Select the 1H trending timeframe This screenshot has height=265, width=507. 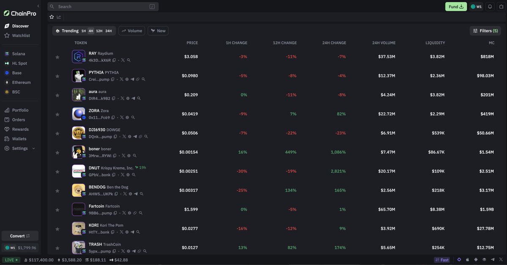(x=84, y=31)
